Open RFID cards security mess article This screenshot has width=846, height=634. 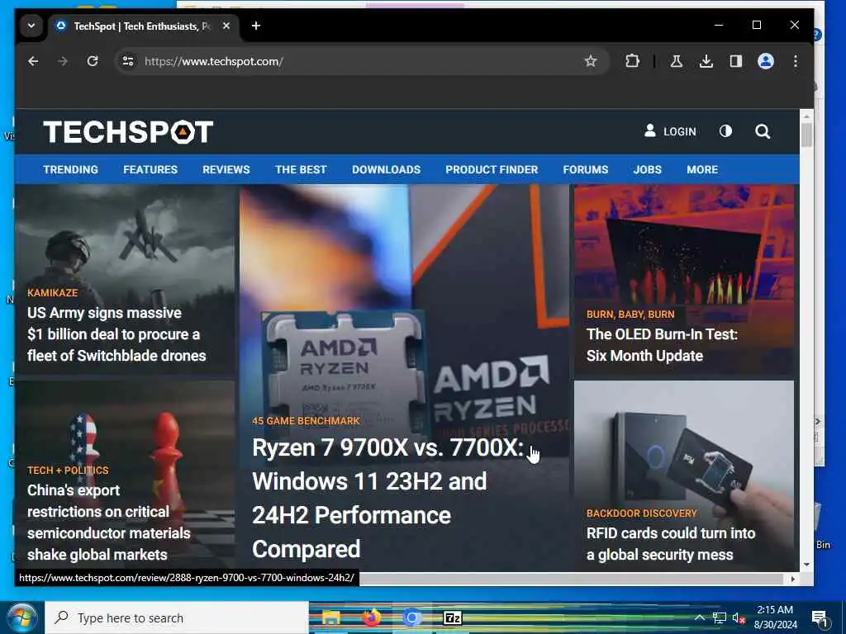click(x=671, y=544)
